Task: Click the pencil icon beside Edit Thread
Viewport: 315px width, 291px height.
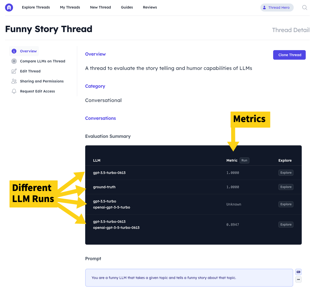Action: 14,71
